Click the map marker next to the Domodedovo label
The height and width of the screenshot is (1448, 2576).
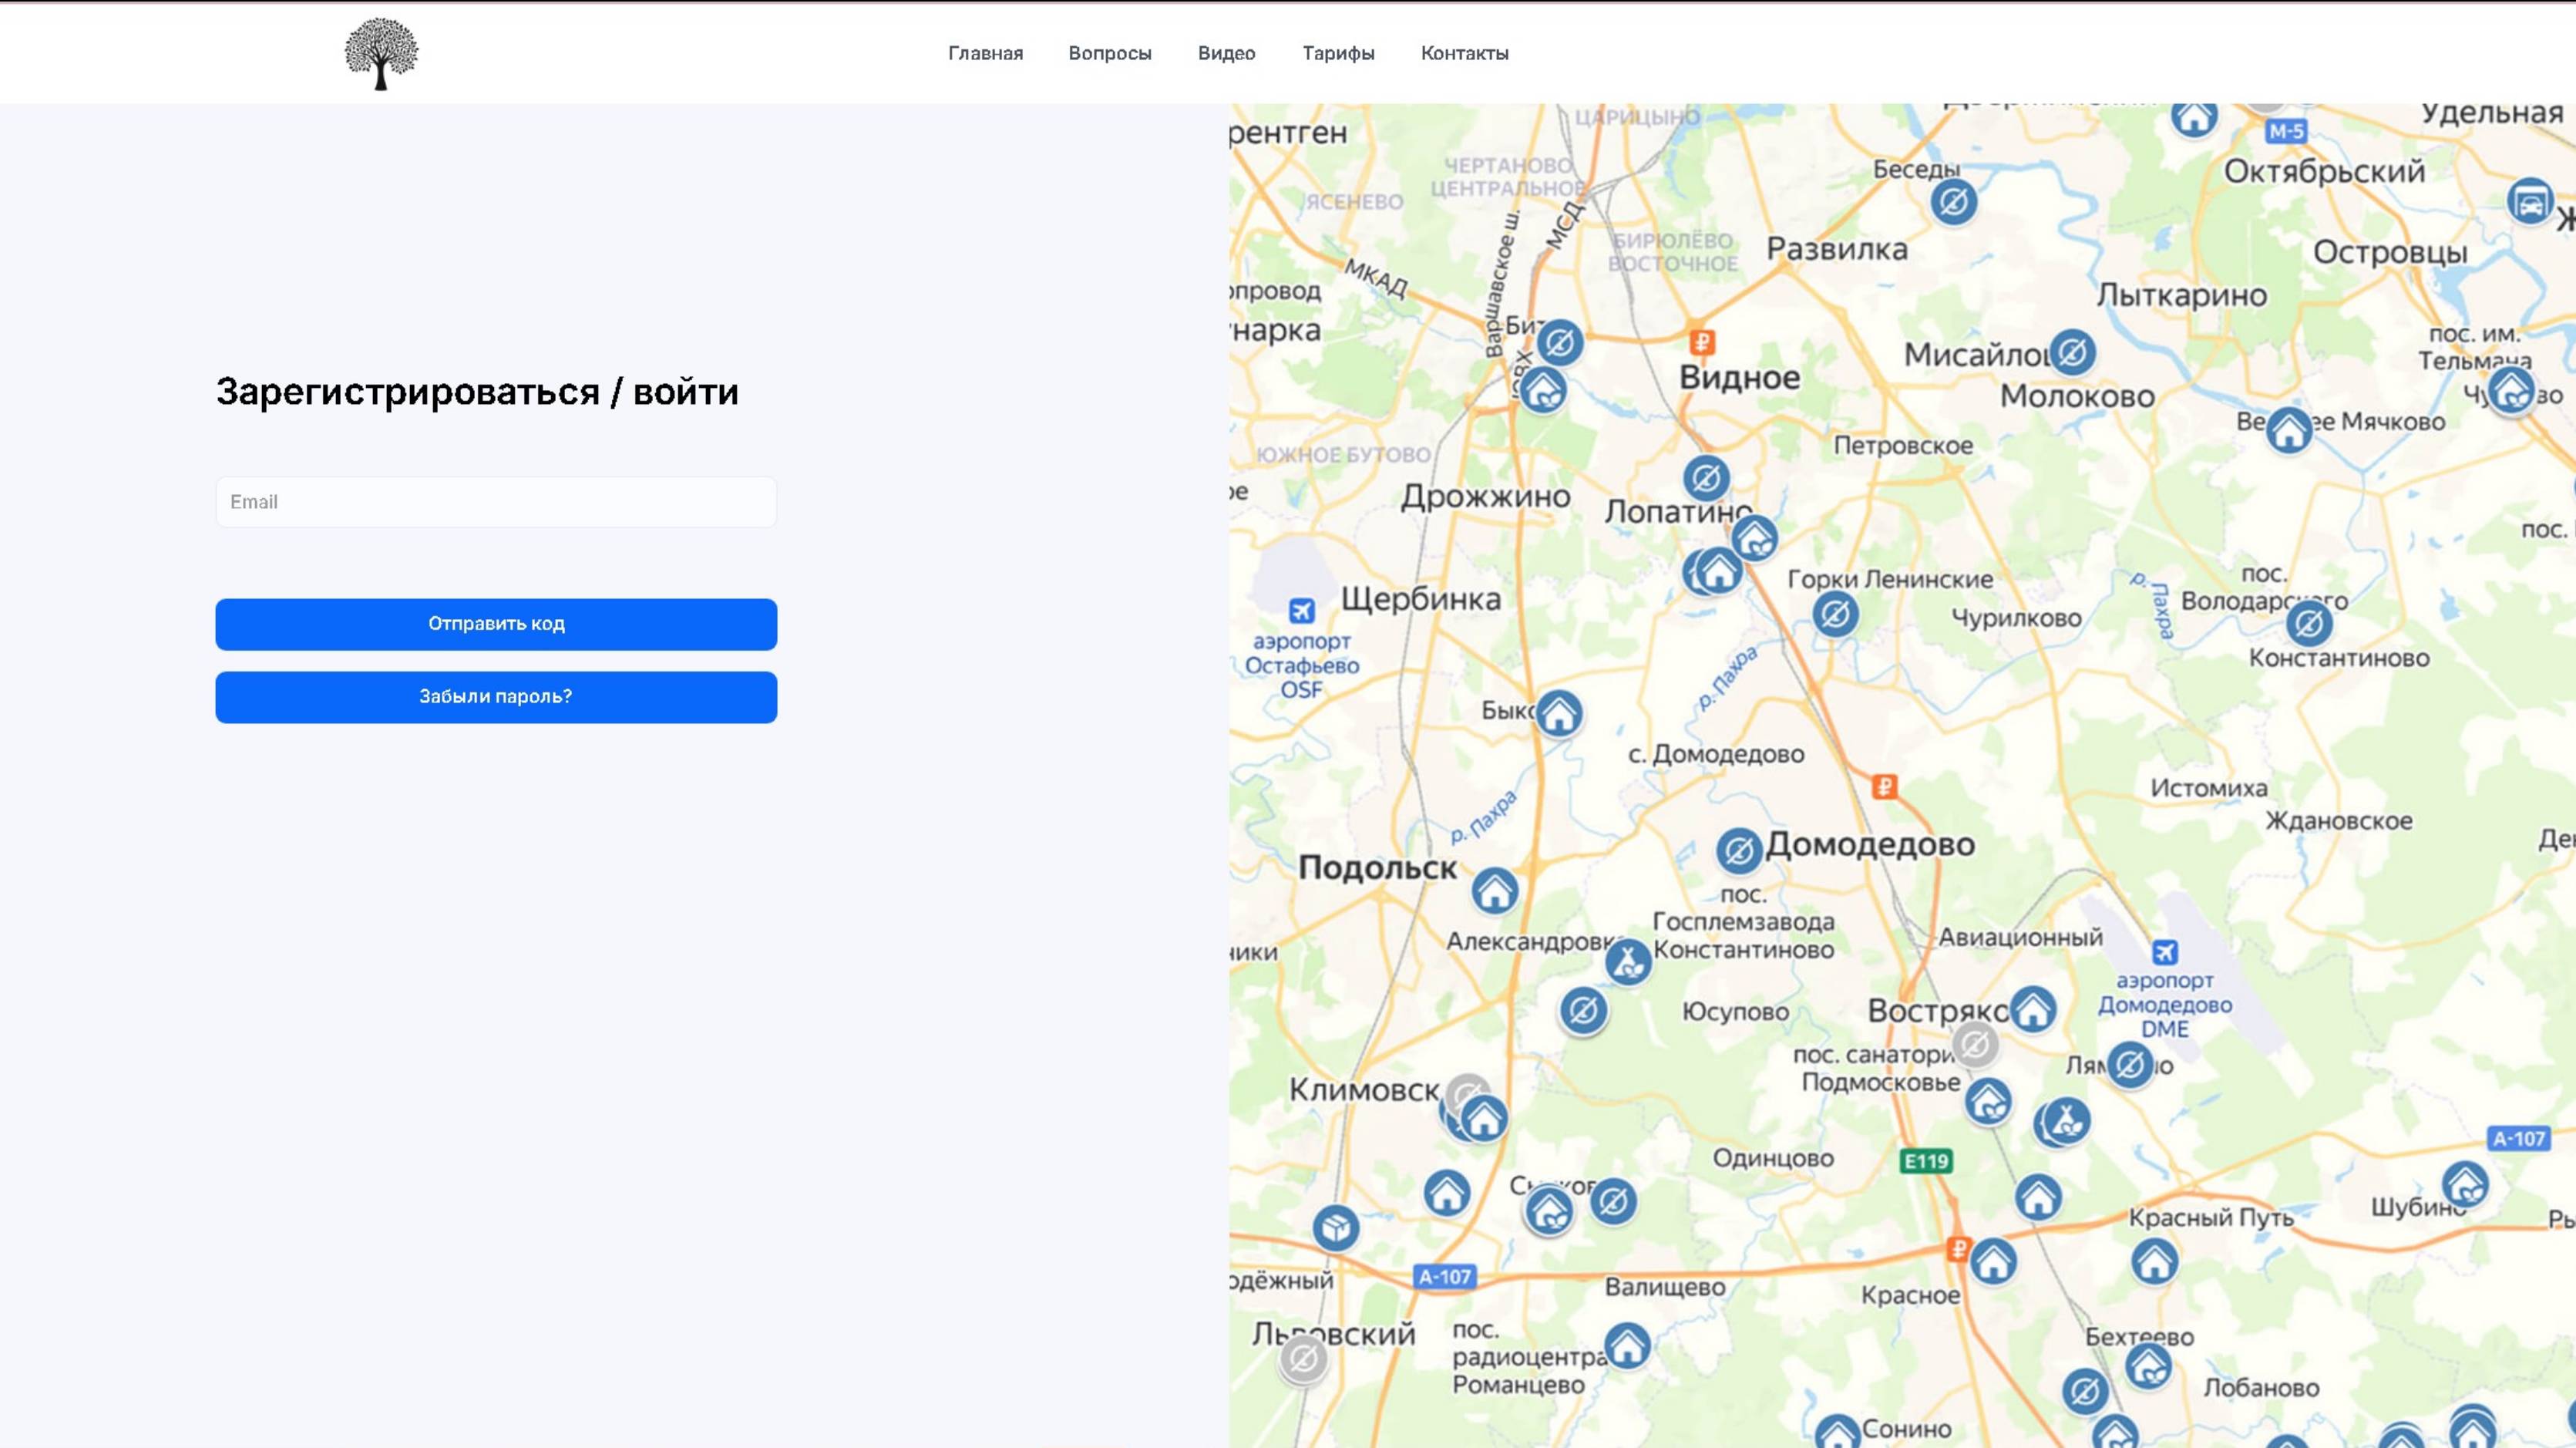pos(1739,851)
